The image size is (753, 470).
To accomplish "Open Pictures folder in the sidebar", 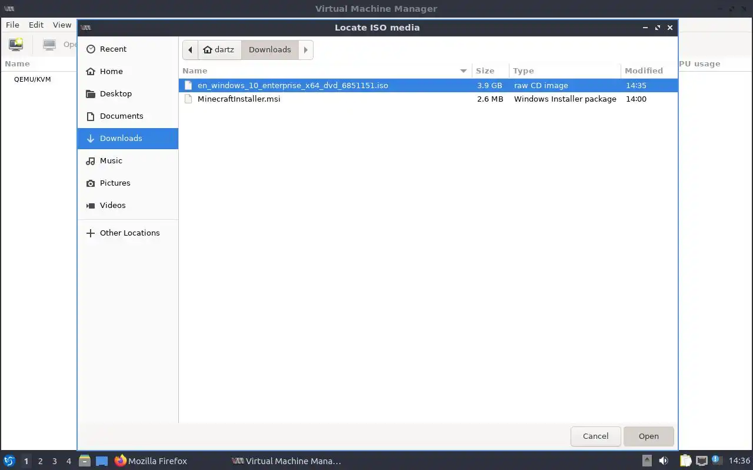I will click(128, 183).
